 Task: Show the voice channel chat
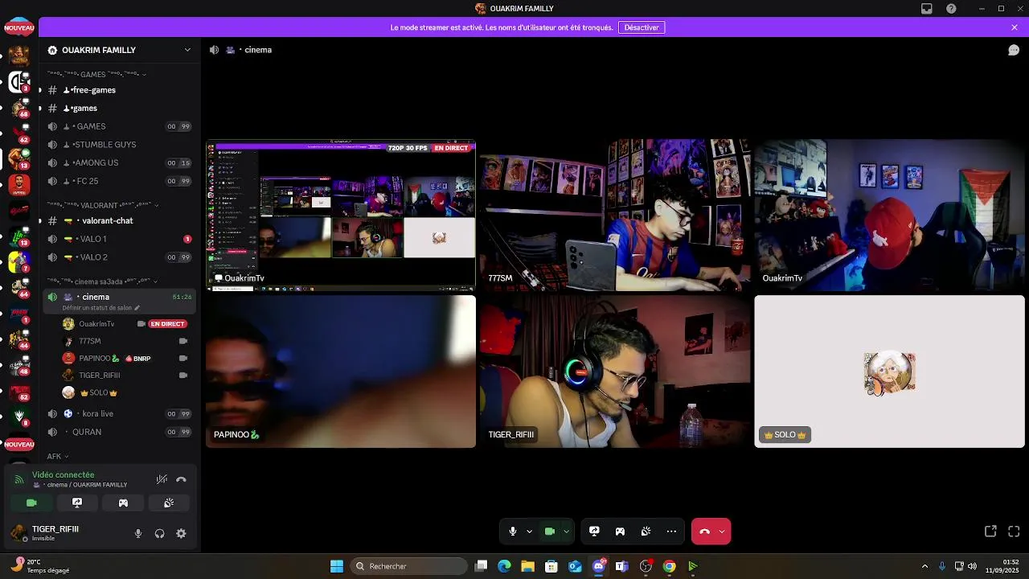(1014, 50)
